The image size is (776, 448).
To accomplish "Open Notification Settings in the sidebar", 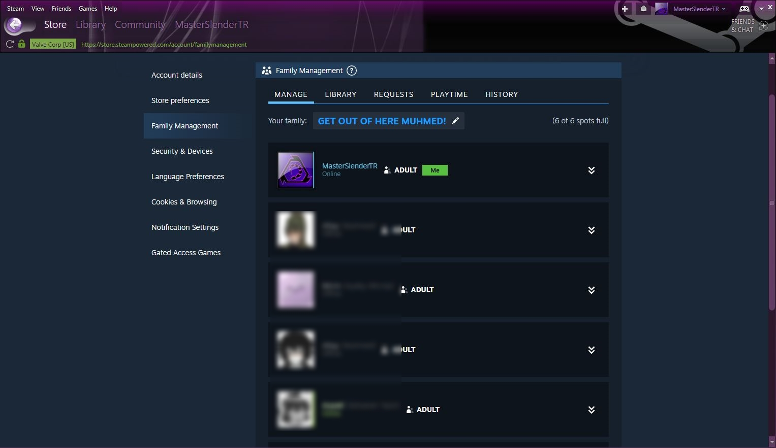I will point(185,227).
